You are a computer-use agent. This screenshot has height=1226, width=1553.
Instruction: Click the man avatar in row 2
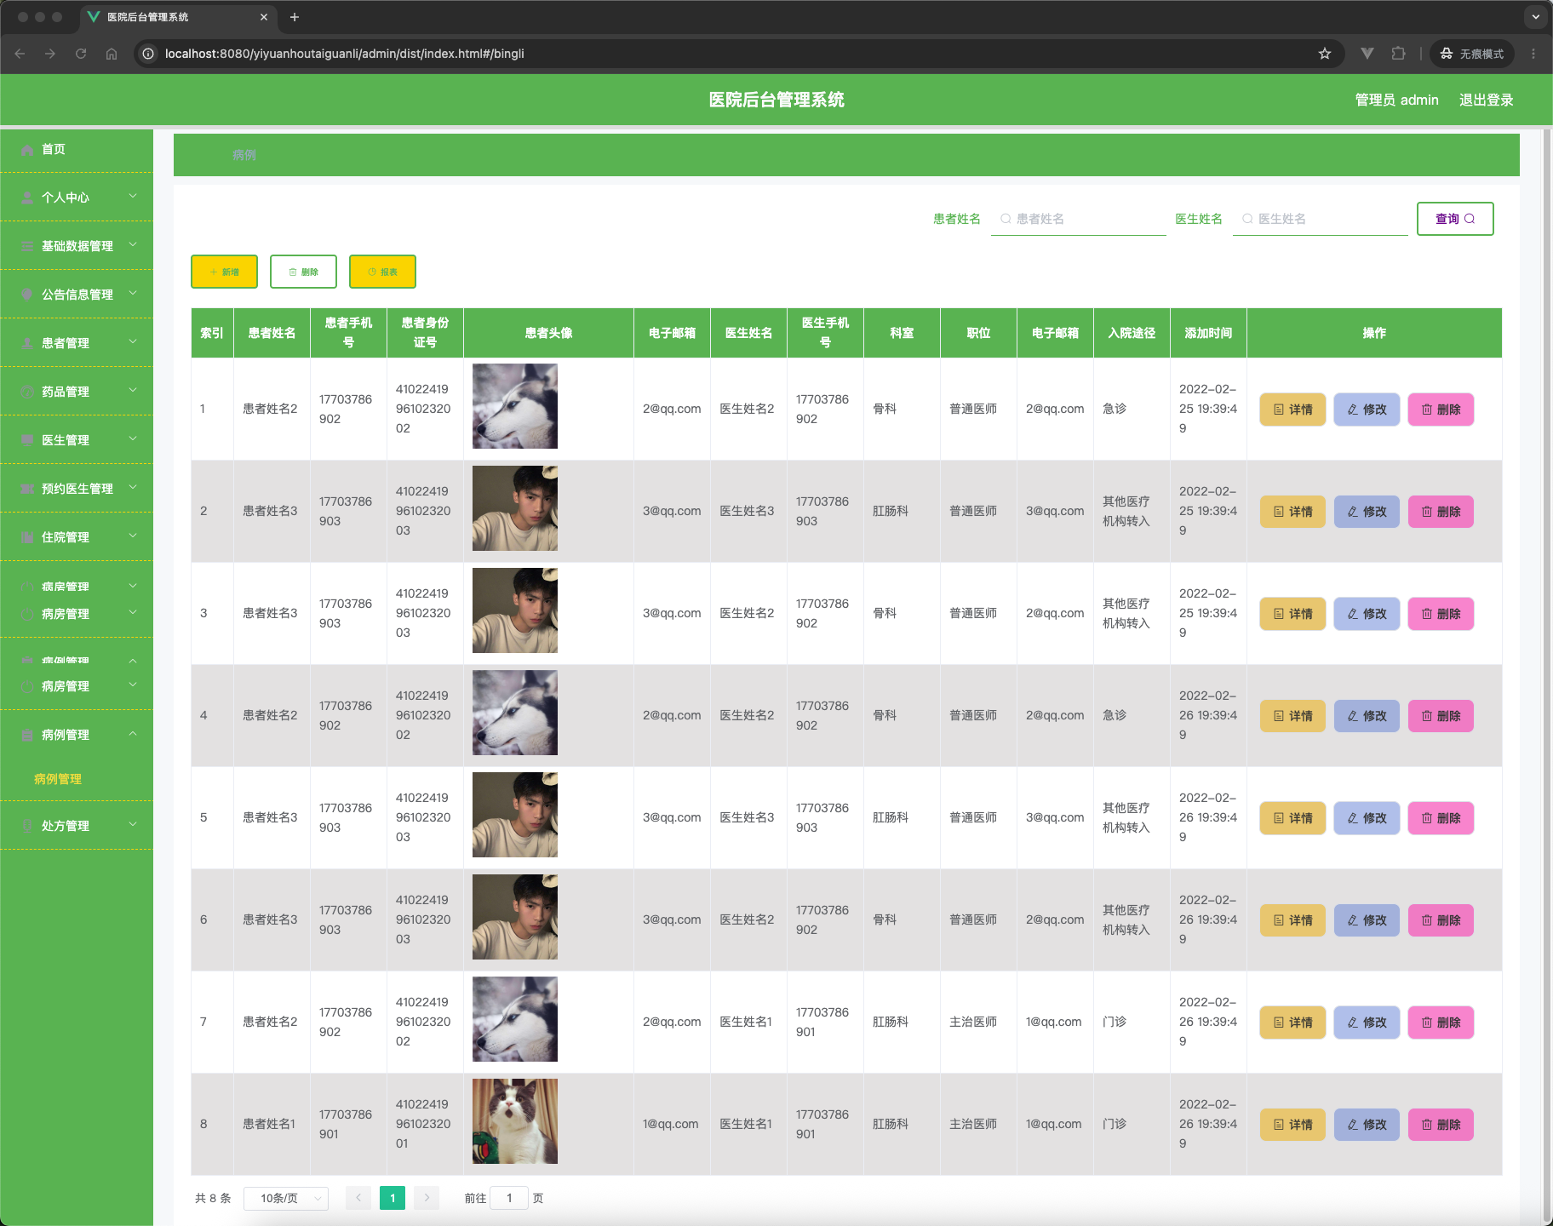coord(515,508)
